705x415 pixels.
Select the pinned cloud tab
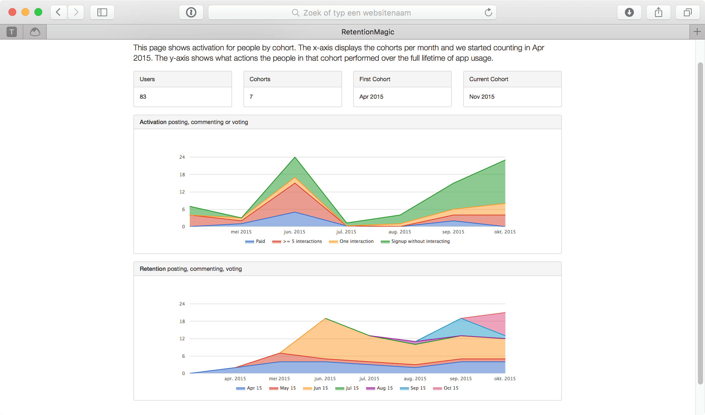35,32
